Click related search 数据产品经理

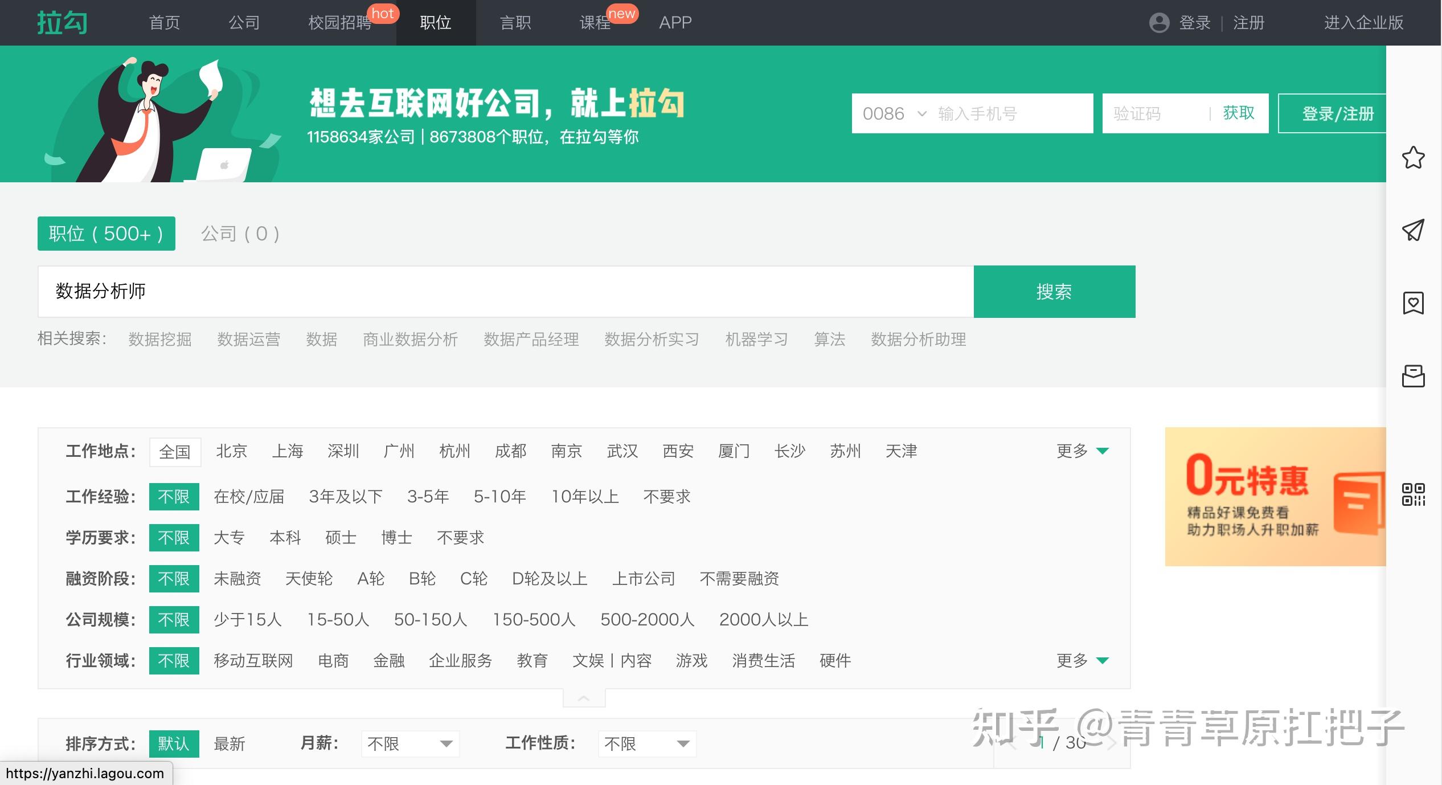[x=531, y=340]
